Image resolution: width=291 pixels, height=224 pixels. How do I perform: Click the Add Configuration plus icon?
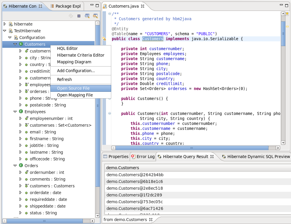[79, 16]
